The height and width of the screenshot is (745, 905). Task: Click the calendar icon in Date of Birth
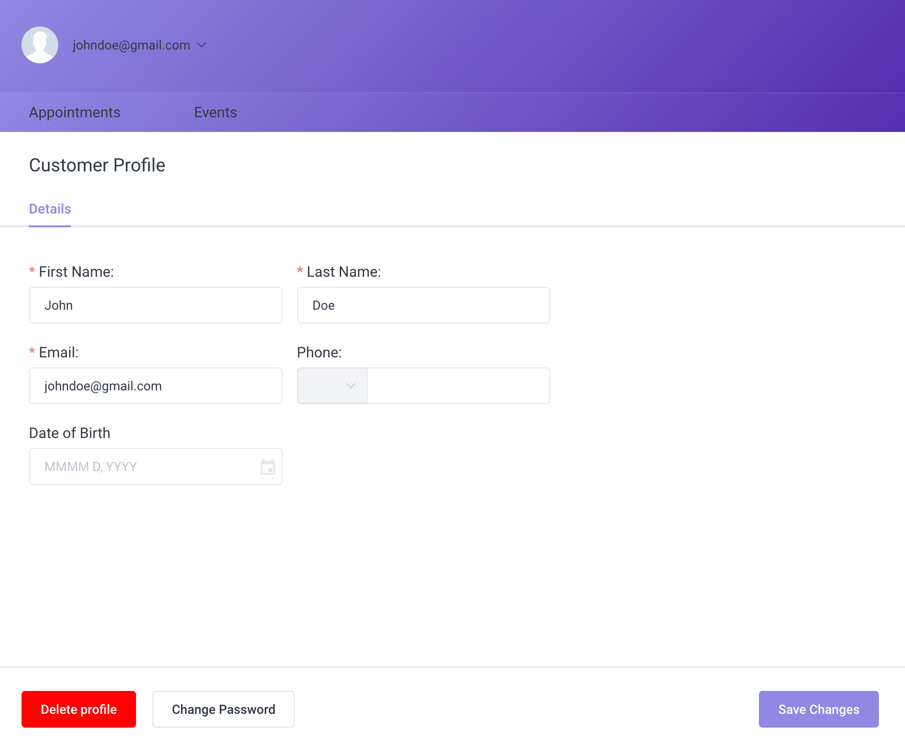click(267, 467)
